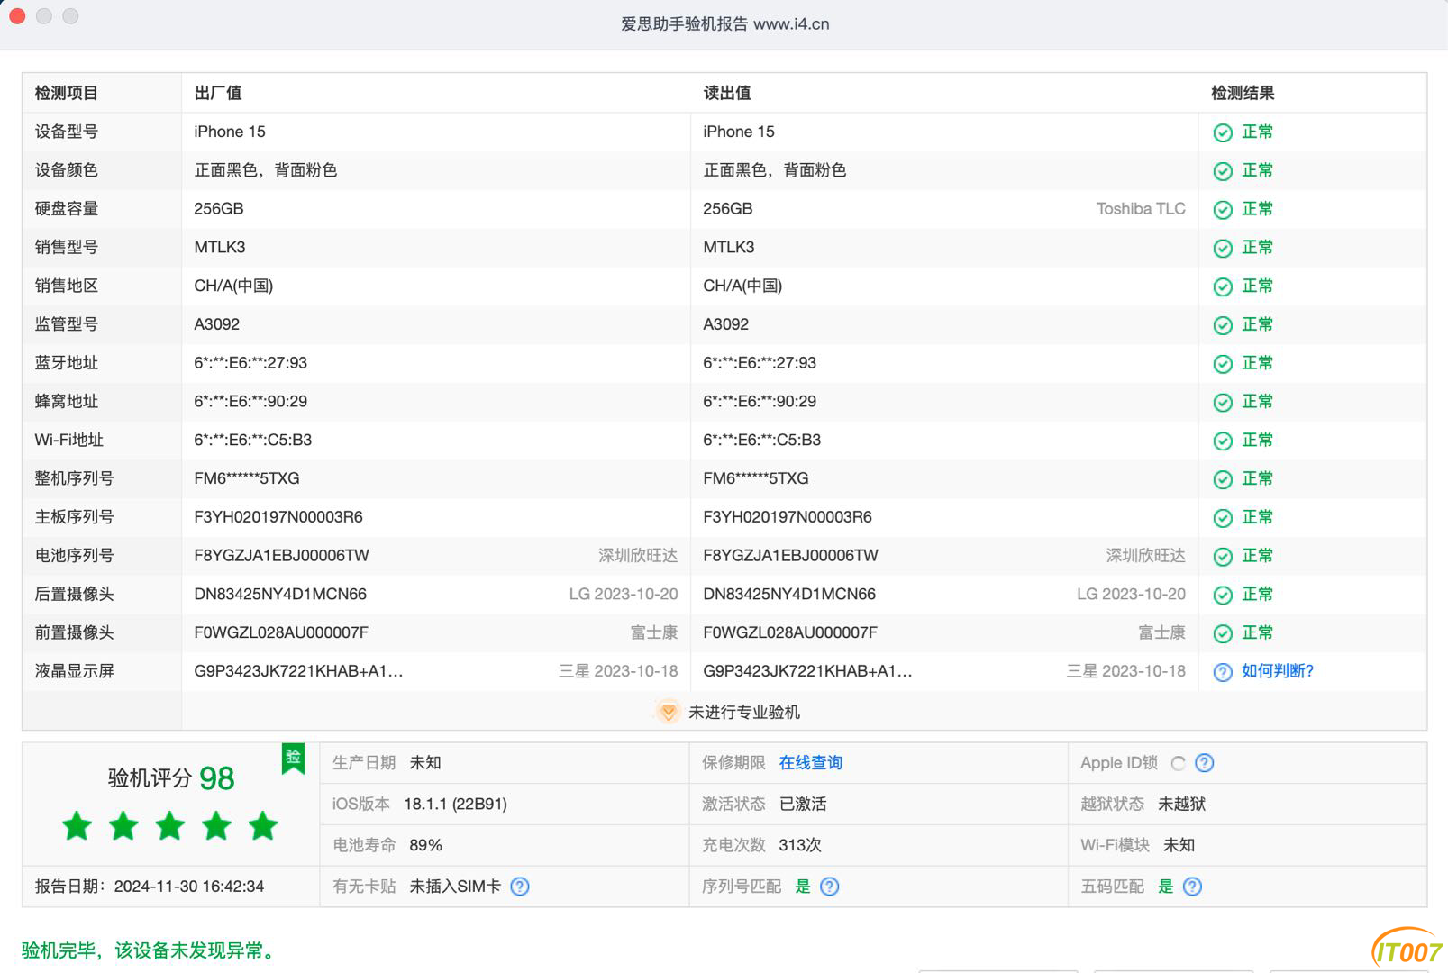Click the 验机完毕,该设备未发现异常 message

pos(151,950)
